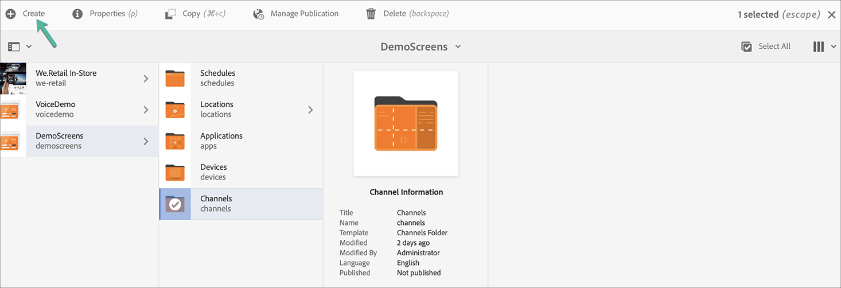Screen dimensions: 841x288
Task: Click the Manage Publication button label
Action: (304, 14)
